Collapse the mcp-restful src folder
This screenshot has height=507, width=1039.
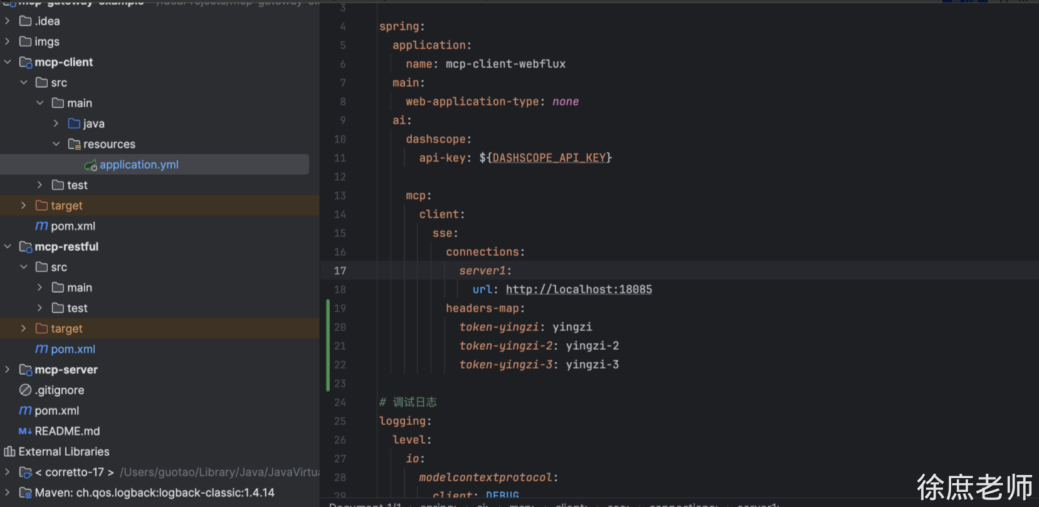tap(24, 267)
